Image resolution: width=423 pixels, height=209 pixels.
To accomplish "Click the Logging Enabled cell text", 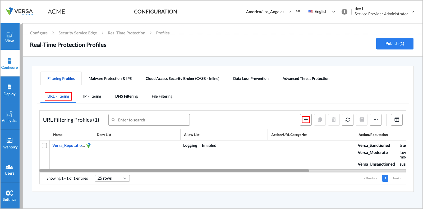I will [200, 146].
